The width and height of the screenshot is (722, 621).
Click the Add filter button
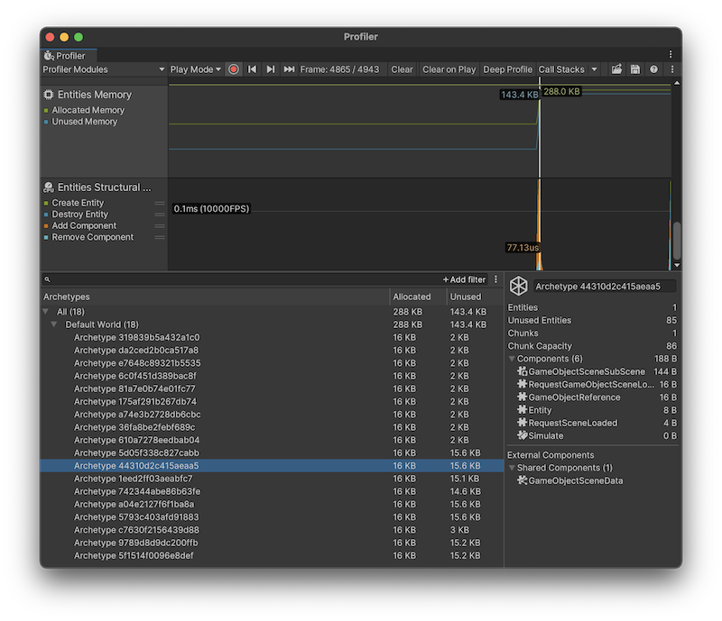pos(467,279)
